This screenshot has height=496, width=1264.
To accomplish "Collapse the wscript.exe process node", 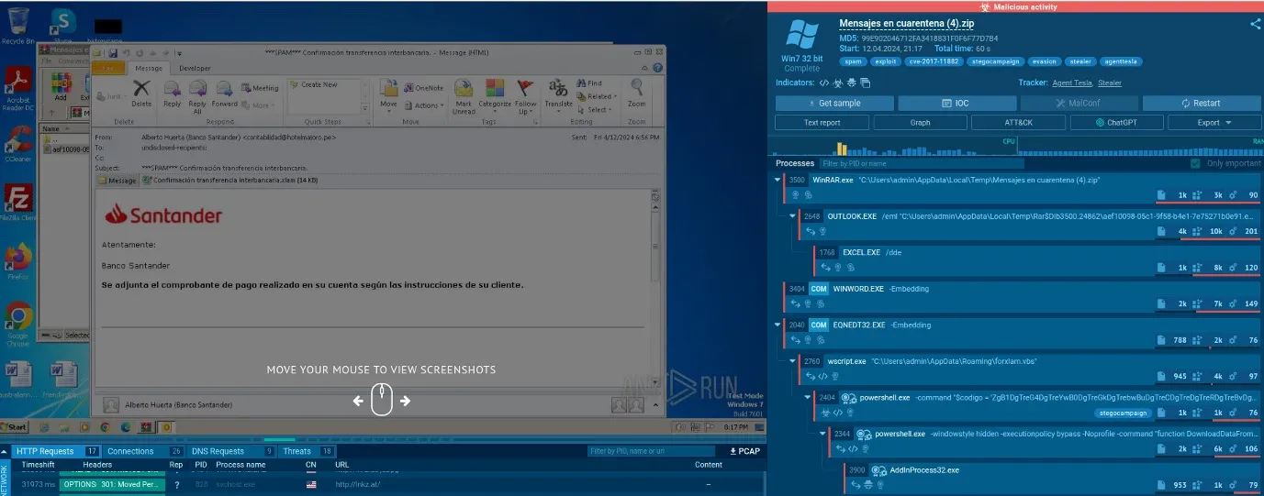I will pyautogui.click(x=794, y=361).
